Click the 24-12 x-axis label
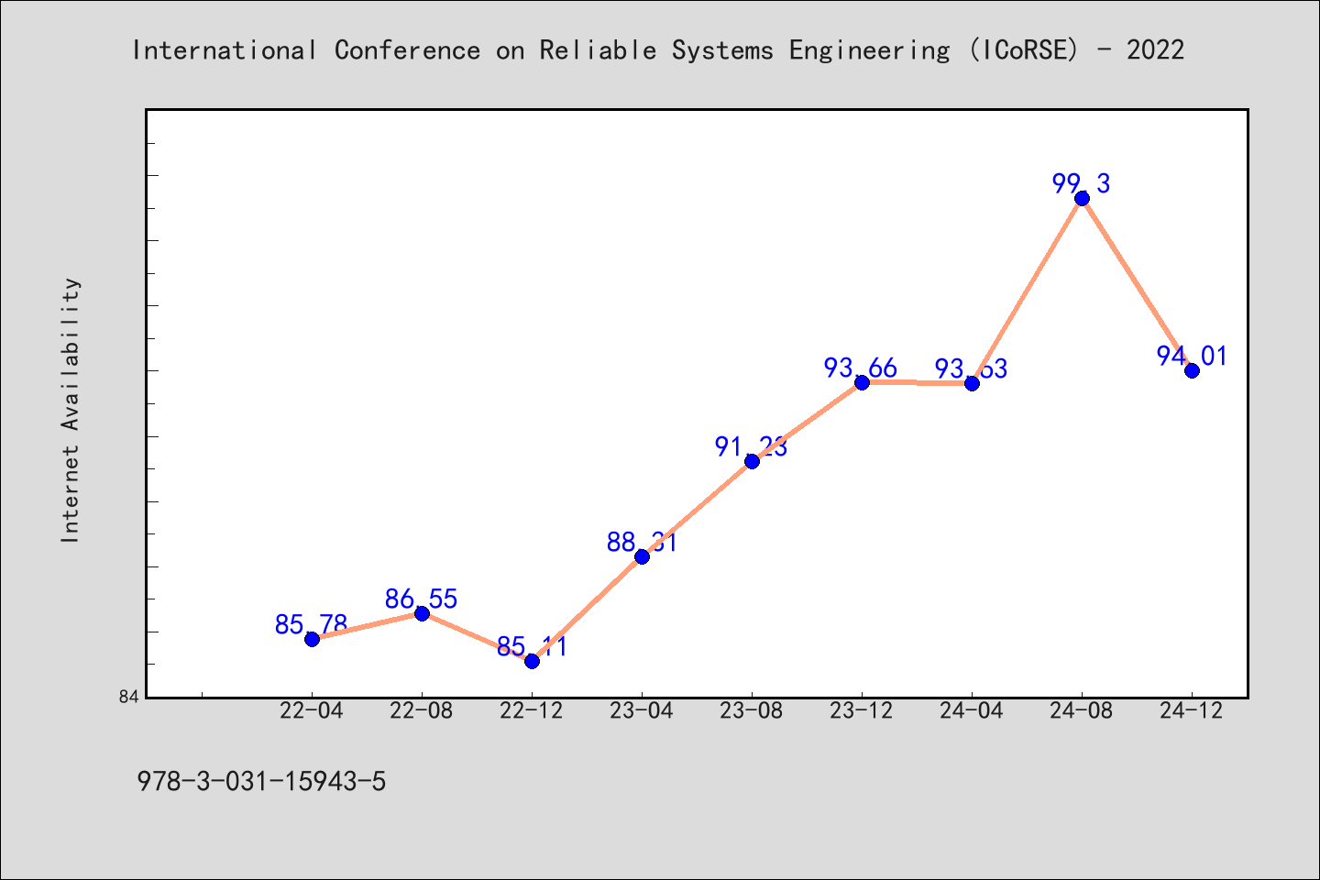 pos(1192,710)
